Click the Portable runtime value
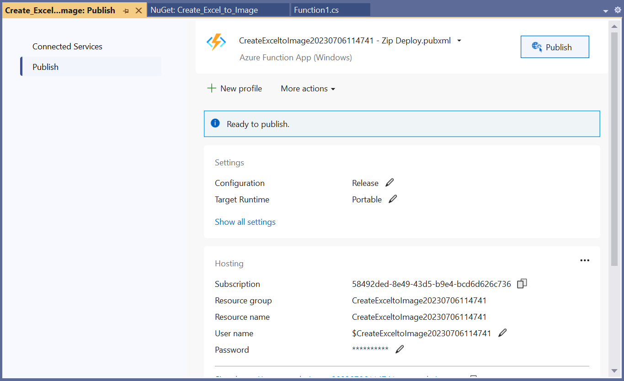Image resolution: width=624 pixels, height=381 pixels. (x=367, y=199)
